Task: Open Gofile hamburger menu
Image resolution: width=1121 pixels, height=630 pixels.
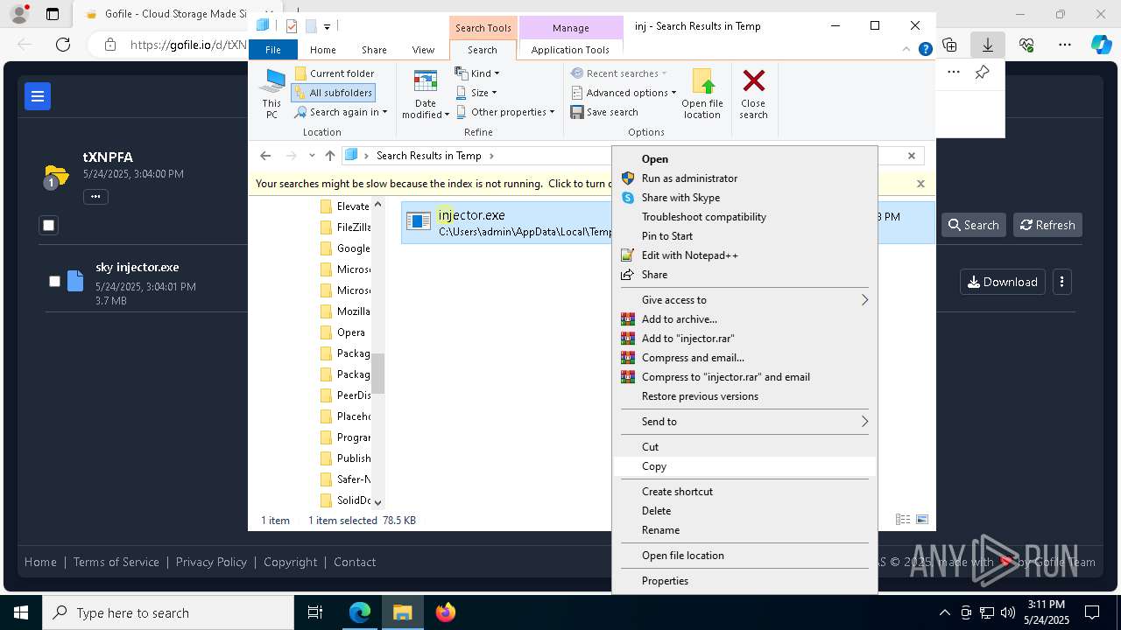Action: (x=38, y=96)
